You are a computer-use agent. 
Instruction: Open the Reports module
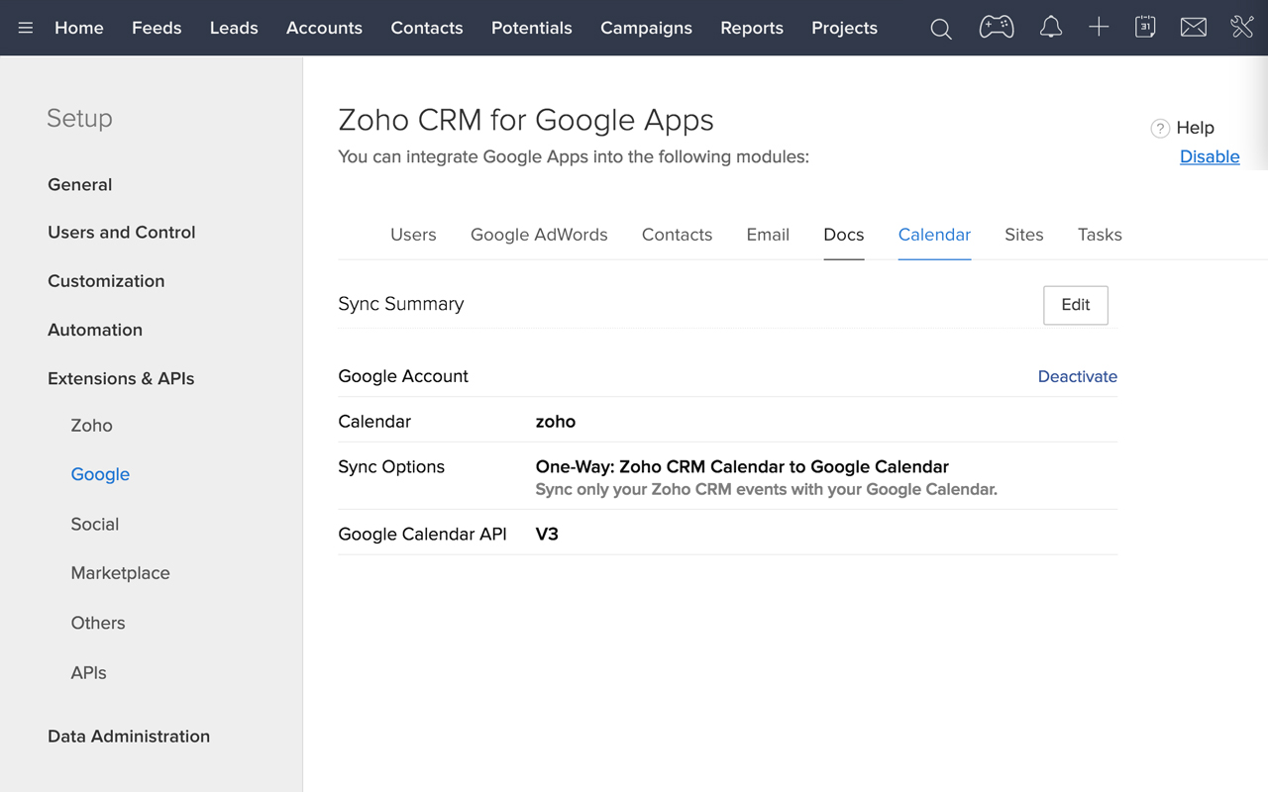coord(752,28)
